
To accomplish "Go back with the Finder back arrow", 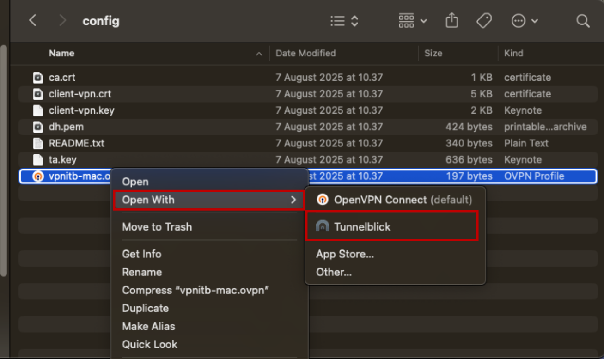I will (32, 21).
